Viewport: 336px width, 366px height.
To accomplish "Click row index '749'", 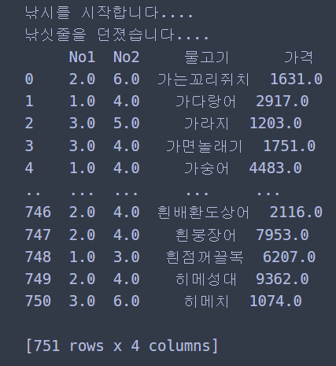I will click(x=38, y=279).
